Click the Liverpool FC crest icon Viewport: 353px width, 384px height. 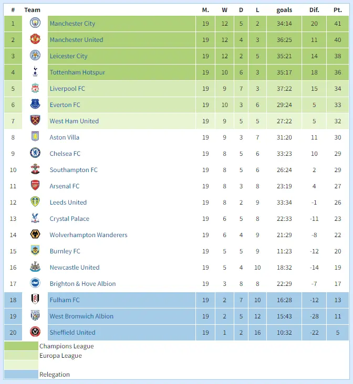tap(35, 89)
